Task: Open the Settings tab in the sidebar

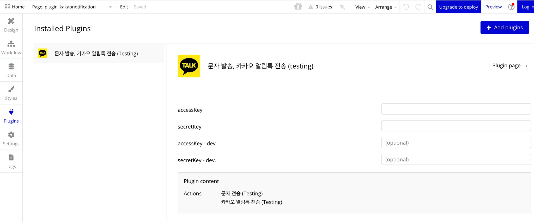Action: tap(11, 139)
